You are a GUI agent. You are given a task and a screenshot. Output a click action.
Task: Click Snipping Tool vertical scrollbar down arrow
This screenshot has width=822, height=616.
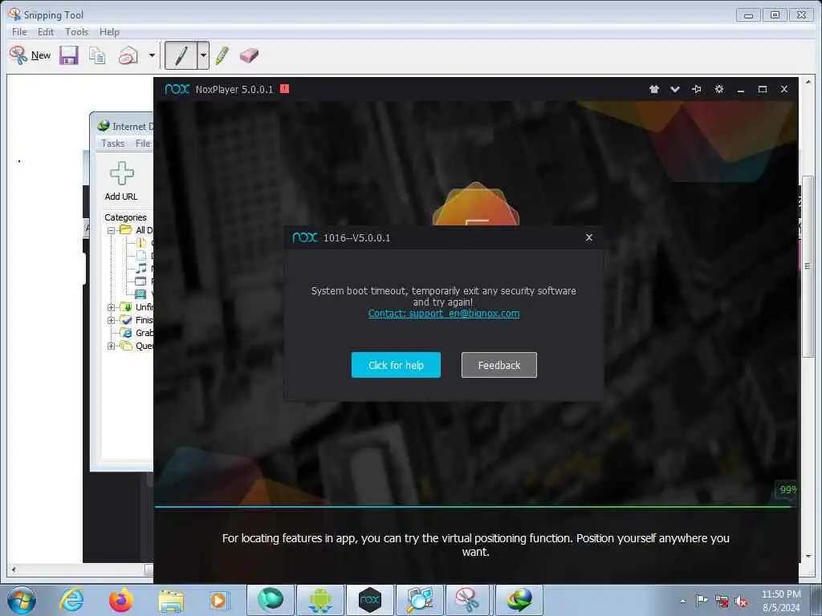coord(808,556)
